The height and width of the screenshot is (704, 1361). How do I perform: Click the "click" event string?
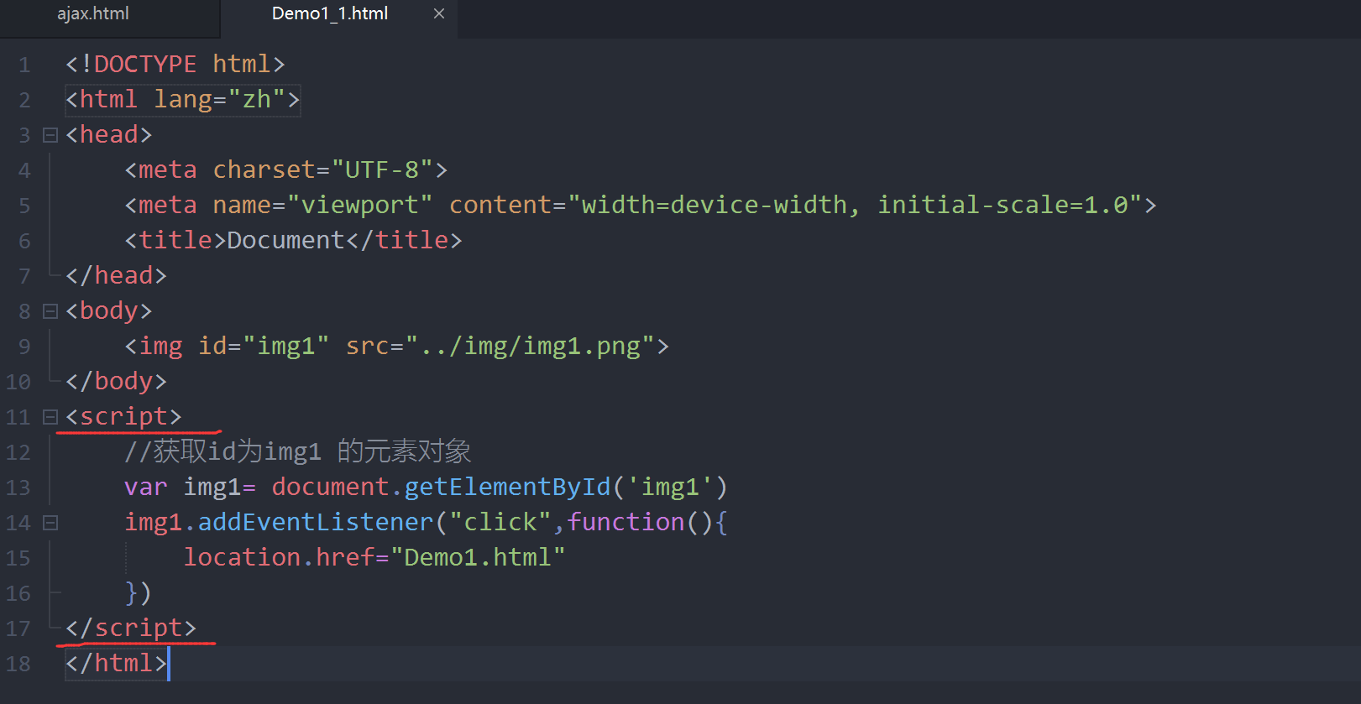pyautogui.click(x=500, y=522)
